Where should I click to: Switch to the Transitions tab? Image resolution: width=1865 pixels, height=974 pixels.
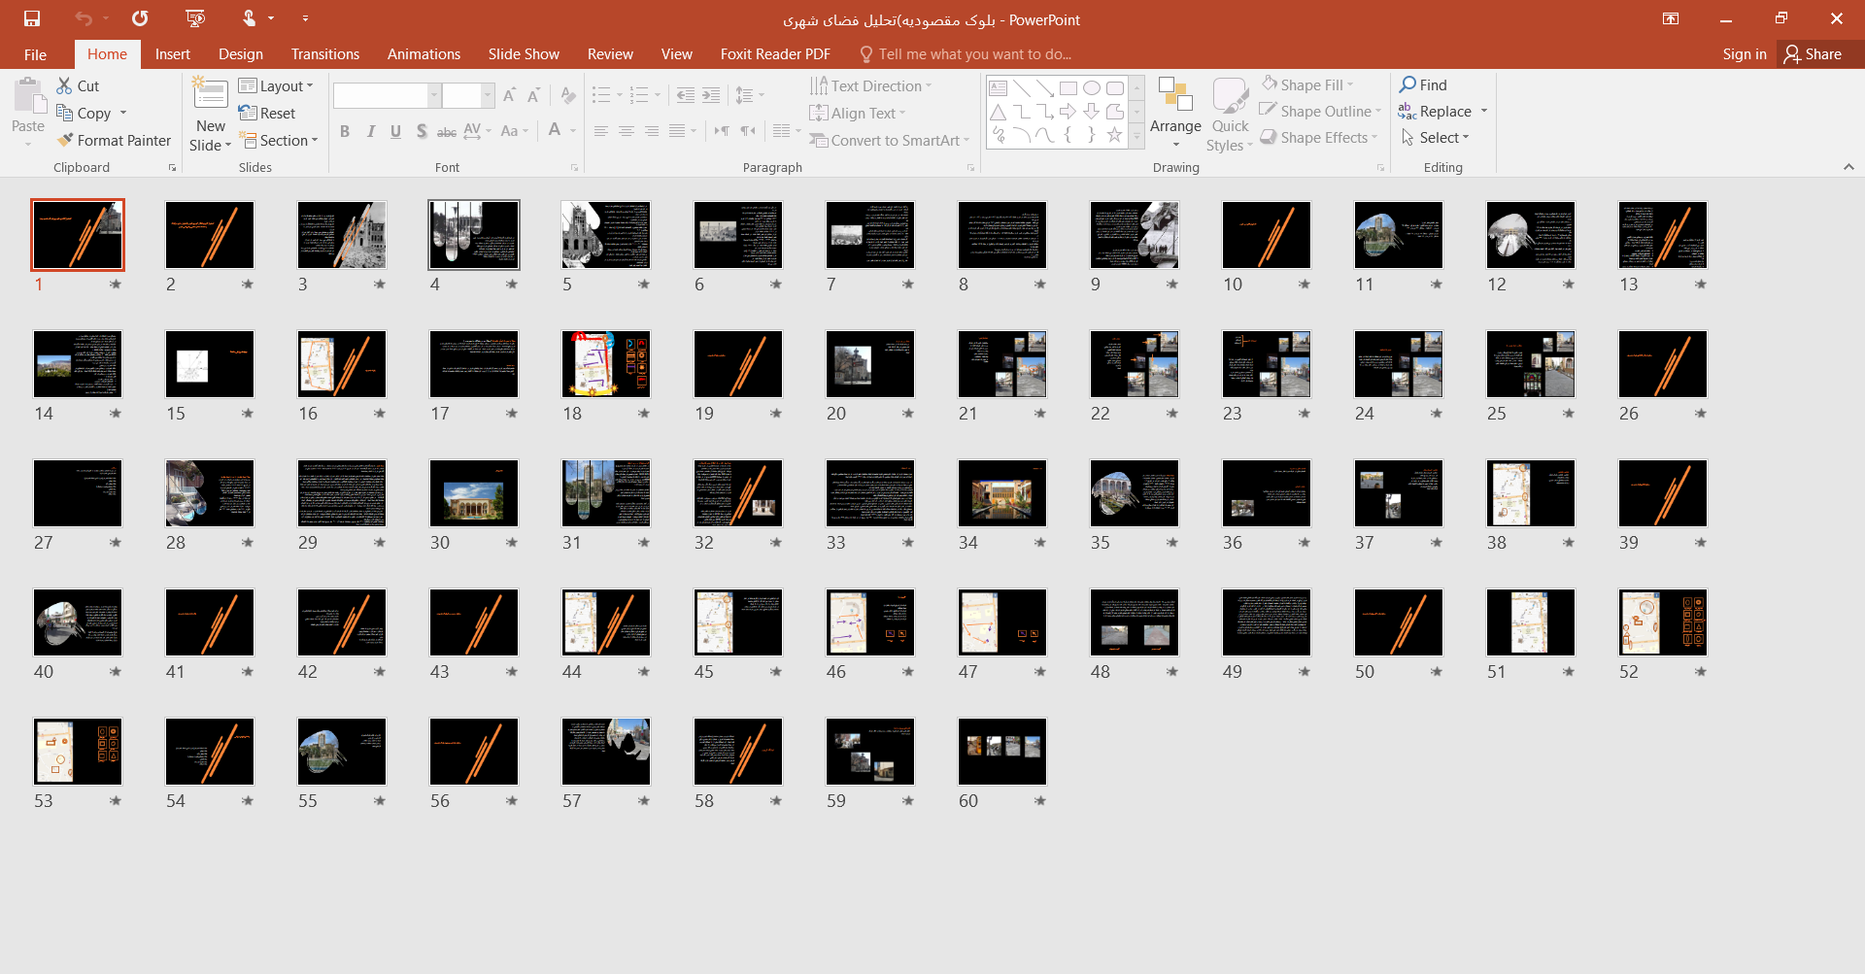pyautogui.click(x=324, y=54)
